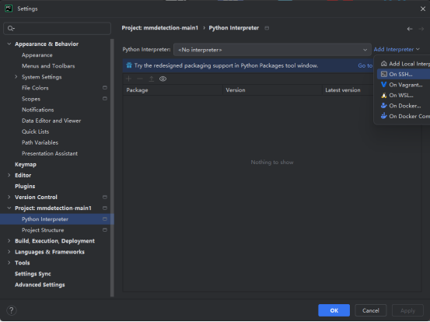Click the uninstall package minus icon
The height and width of the screenshot is (322, 430).
[x=140, y=79]
